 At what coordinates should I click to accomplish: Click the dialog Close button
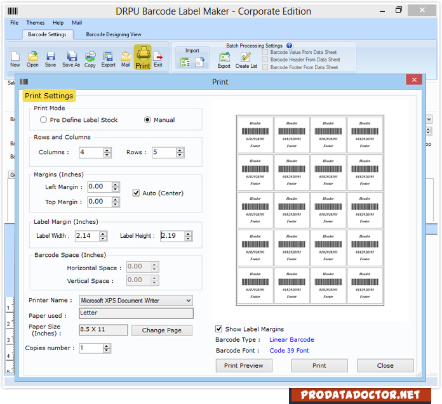(x=385, y=365)
